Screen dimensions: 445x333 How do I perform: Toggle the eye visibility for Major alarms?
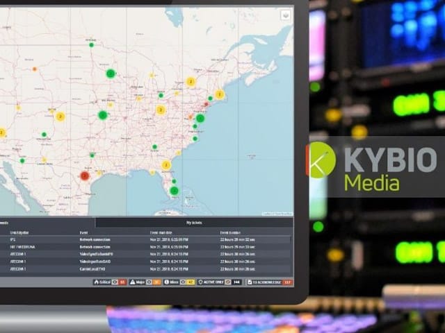(149, 282)
